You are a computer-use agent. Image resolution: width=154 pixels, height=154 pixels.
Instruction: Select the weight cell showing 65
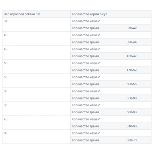click(x=36, y=109)
